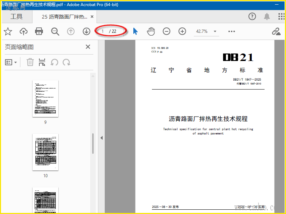The height and width of the screenshot is (214, 286).
Task: View notifications bell icon
Action: (x=267, y=16)
